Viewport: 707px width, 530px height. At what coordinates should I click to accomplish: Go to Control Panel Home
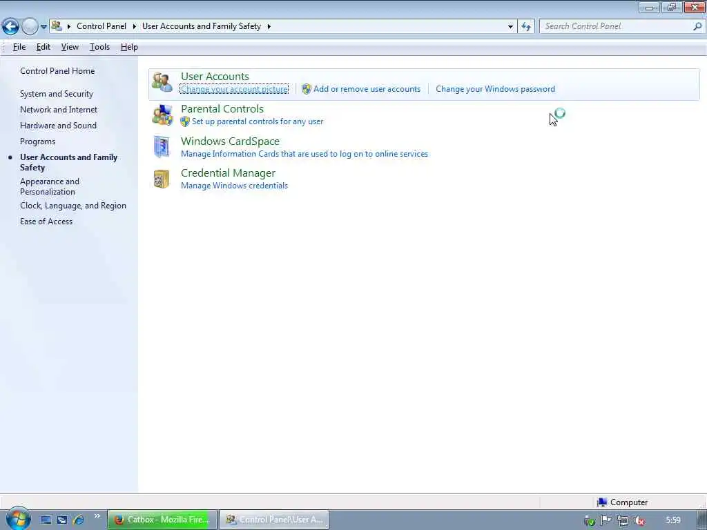tap(57, 71)
